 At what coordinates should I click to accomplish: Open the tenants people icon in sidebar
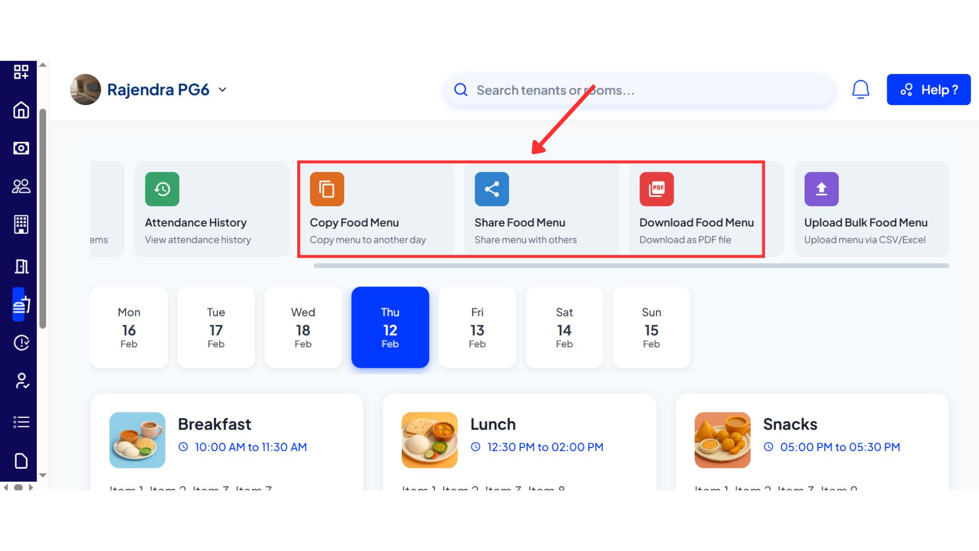(21, 186)
